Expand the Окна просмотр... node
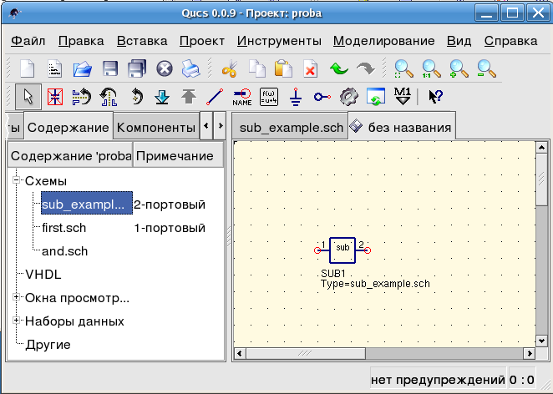 16,297
